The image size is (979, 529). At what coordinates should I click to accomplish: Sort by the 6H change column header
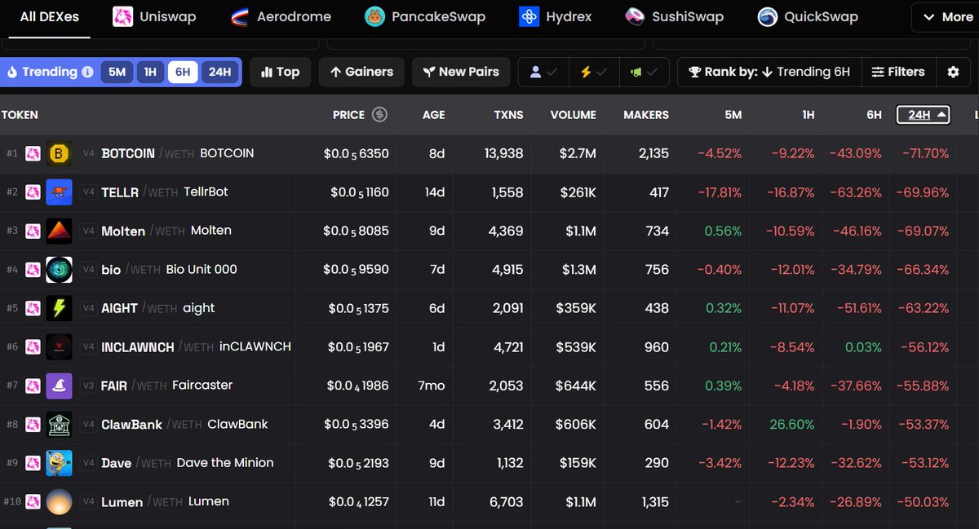click(x=874, y=115)
